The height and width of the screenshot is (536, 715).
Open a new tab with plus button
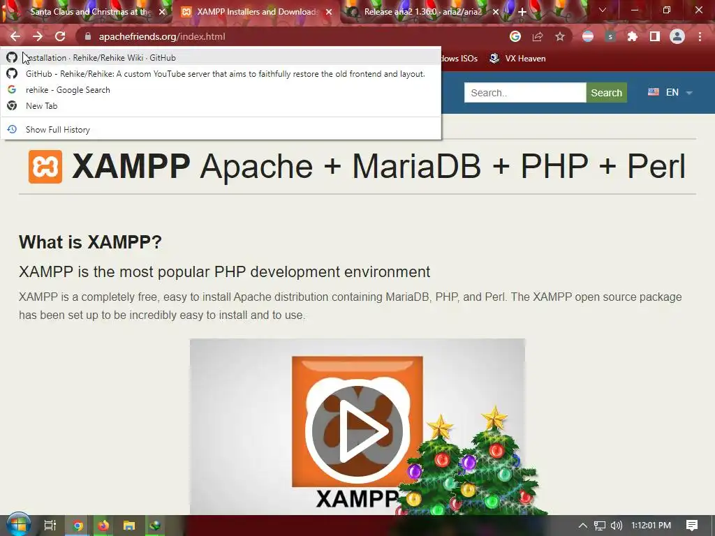(522, 12)
